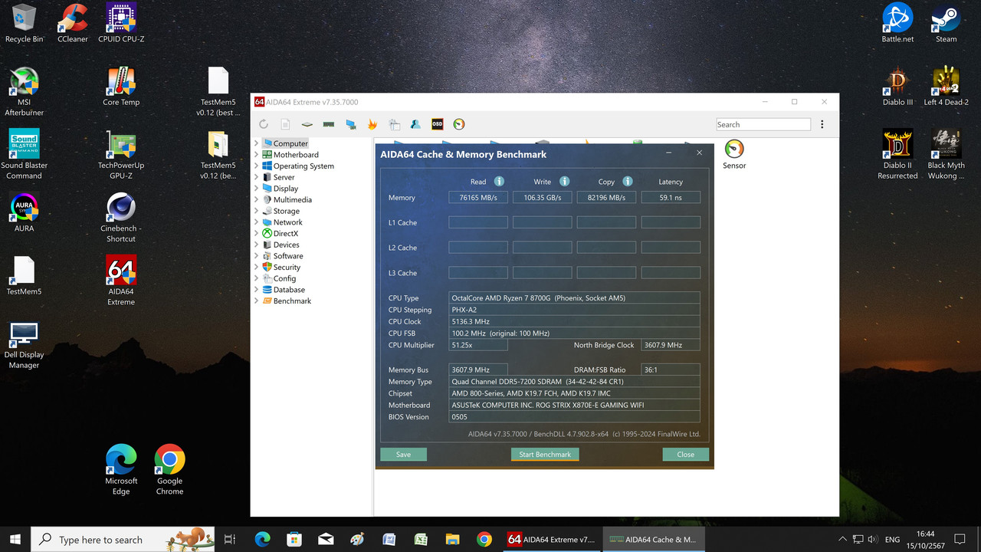981x552 pixels.
Task: Select TechPowerUp GPU-Z desktop icon
Action: tap(121, 155)
